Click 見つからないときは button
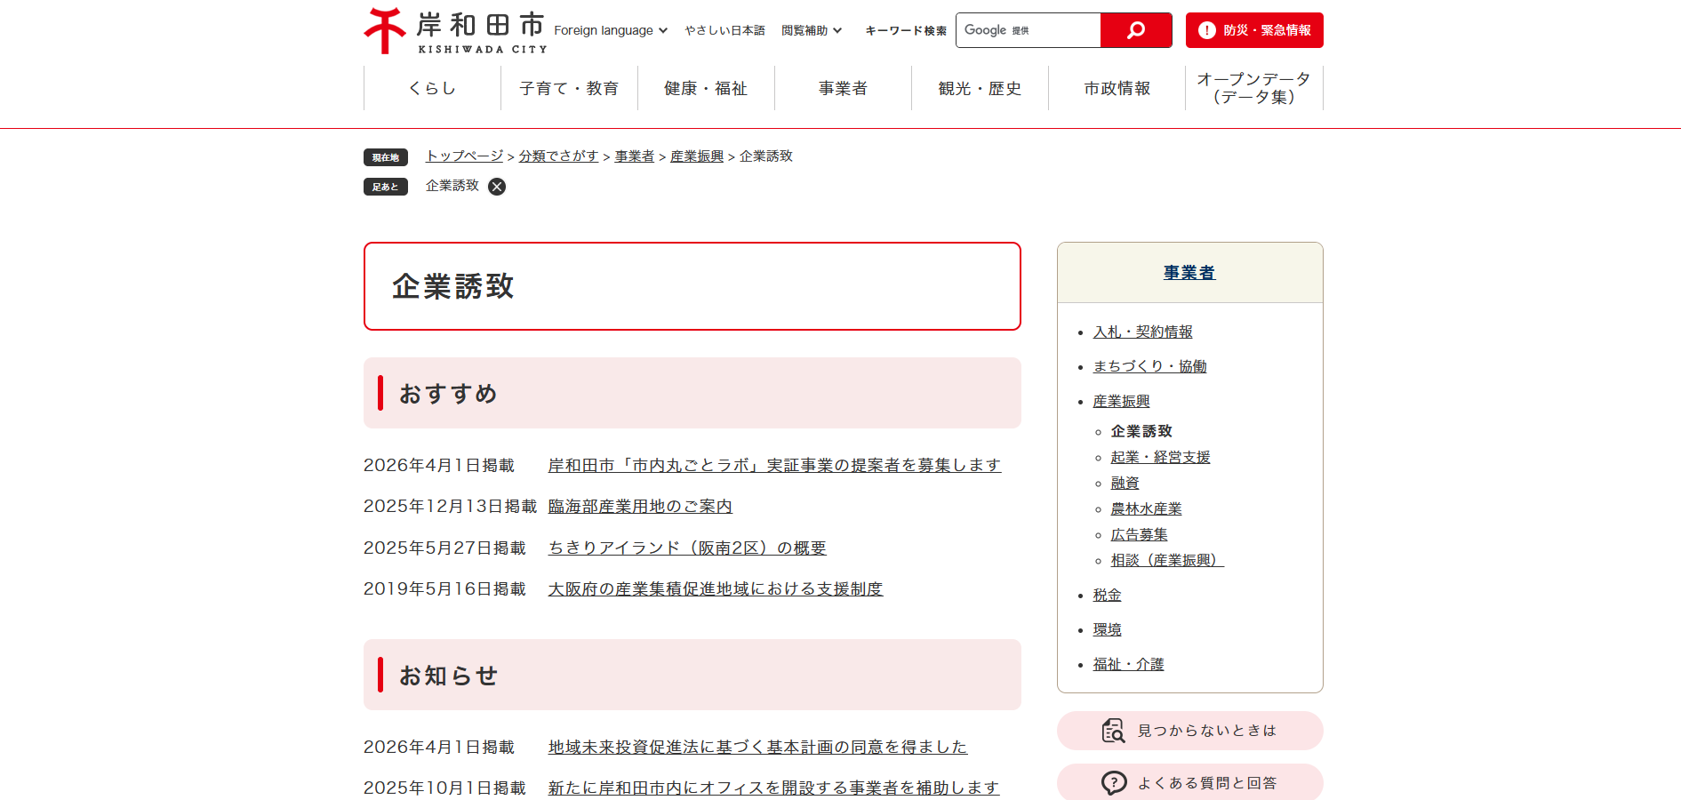The width and height of the screenshot is (1681, 800). [1189, 731]
